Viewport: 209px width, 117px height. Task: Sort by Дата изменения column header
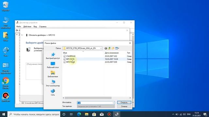point(112,53)
